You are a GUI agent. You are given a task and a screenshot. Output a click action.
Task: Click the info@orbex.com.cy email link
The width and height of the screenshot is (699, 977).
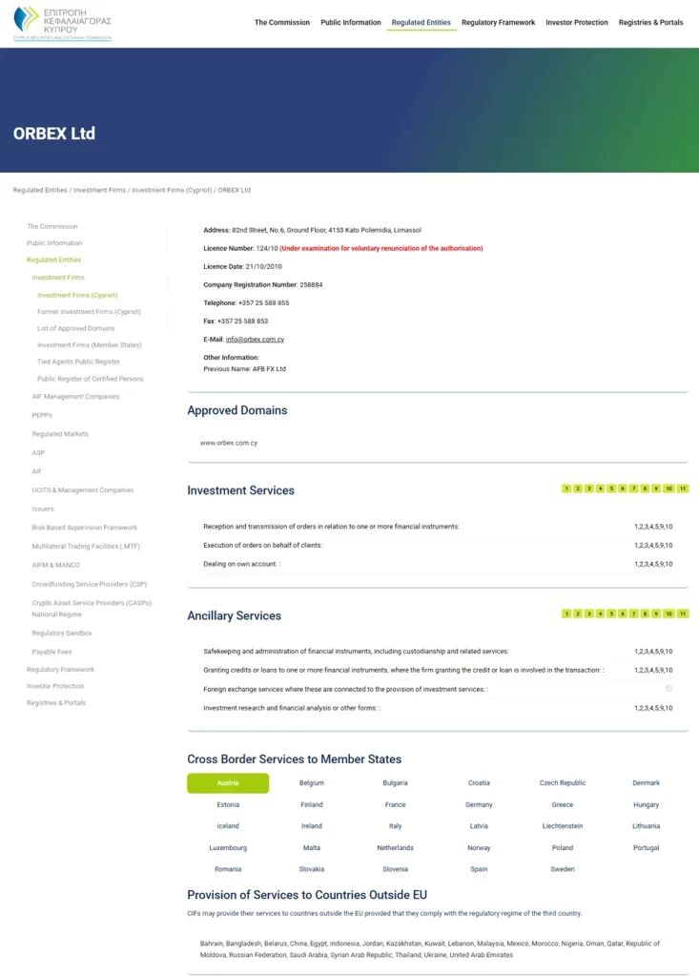coord(255,340)
